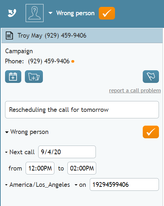Screen dimensions: 164x206
Task: Confirm Wrong person with header orange checkmark
Action: tap(107, 13)
